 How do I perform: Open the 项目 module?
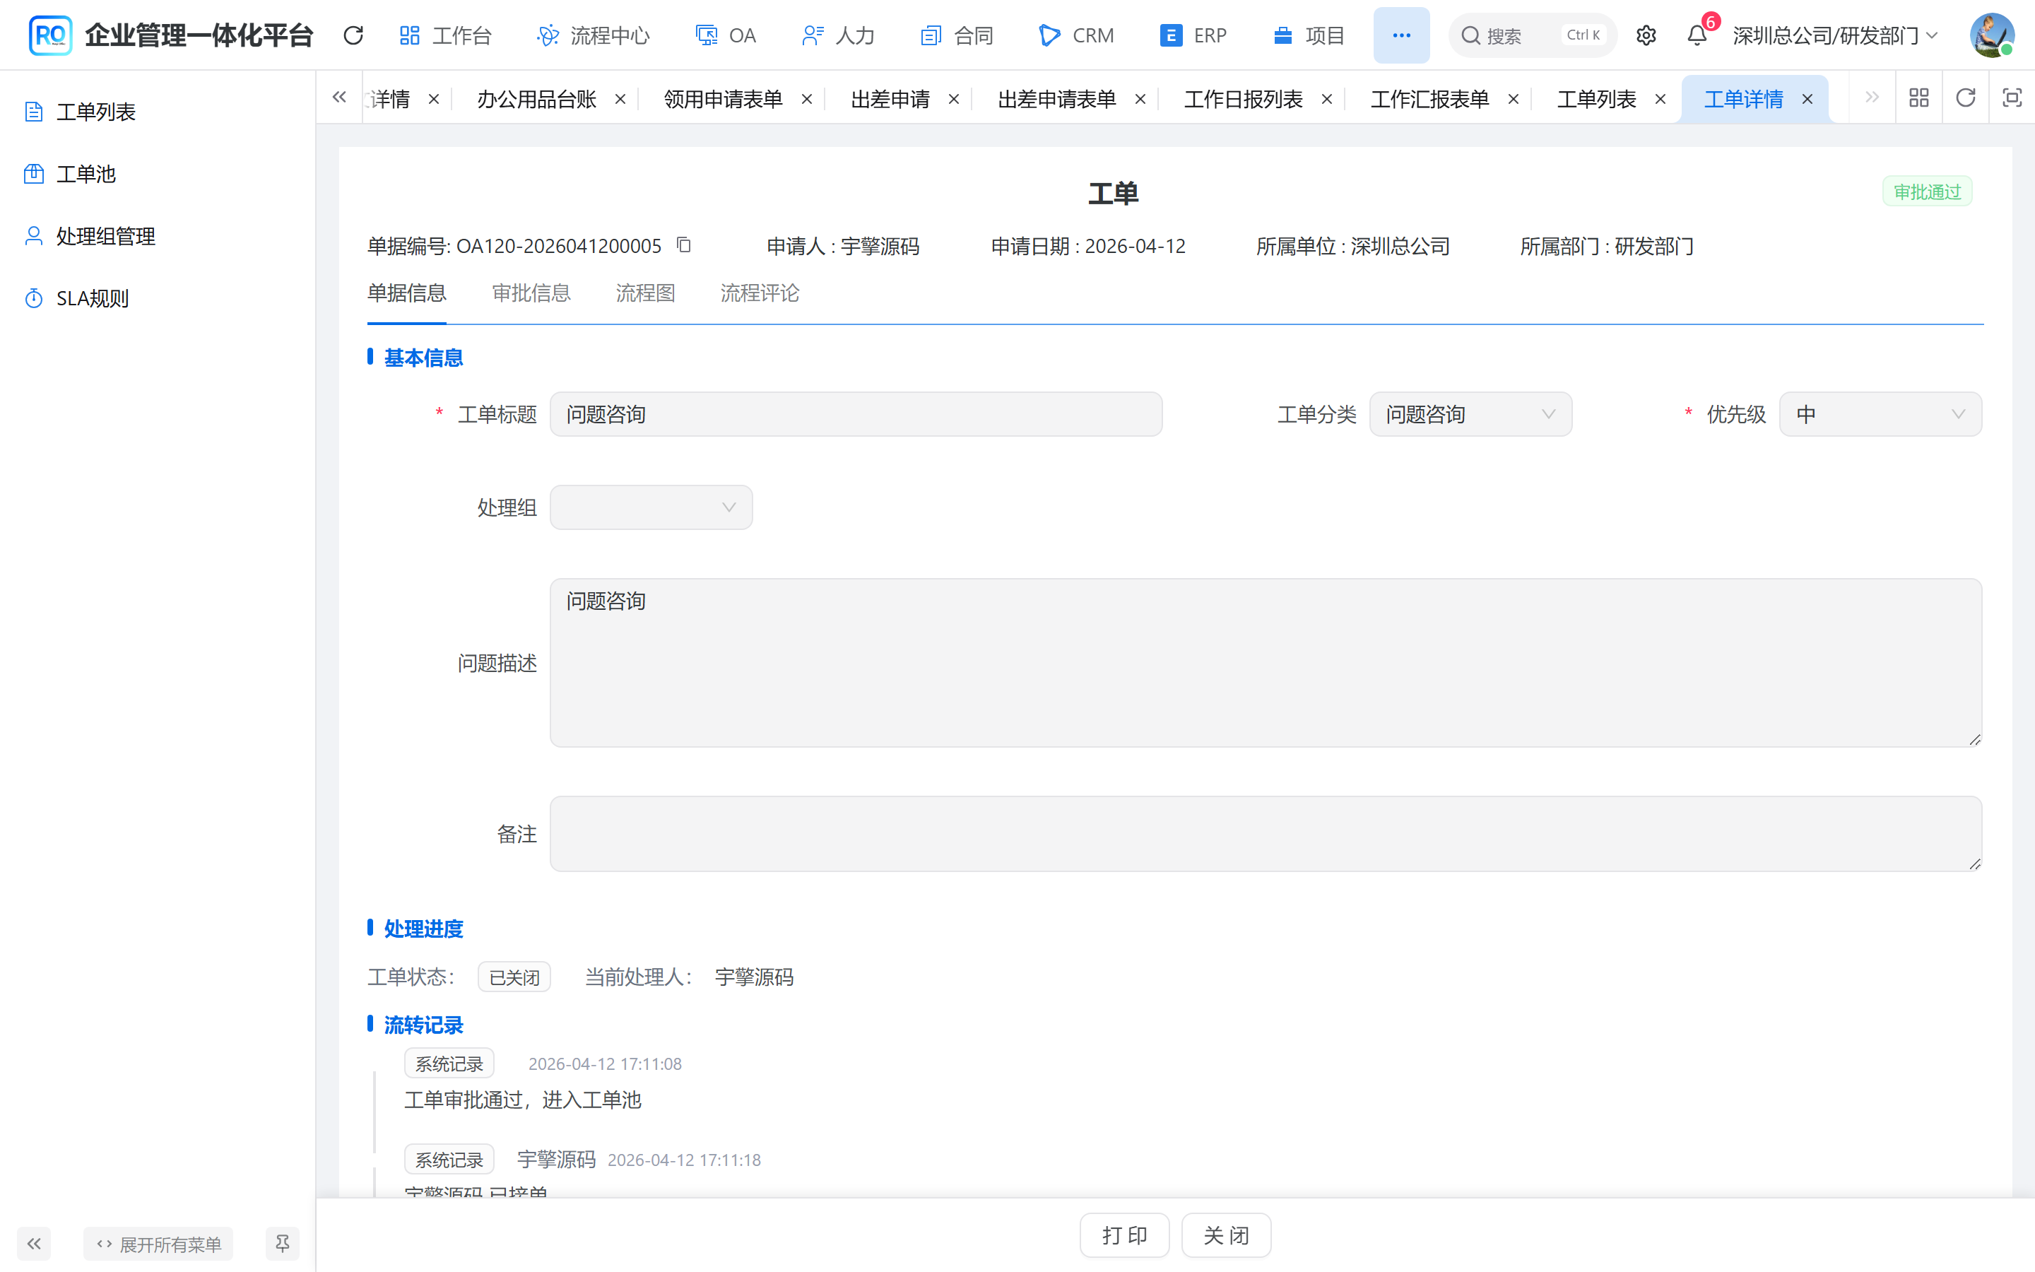(x=1309, y=35)
